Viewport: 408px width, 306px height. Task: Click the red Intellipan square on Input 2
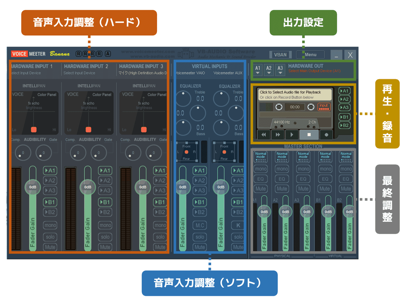click(x=88, y=130)
